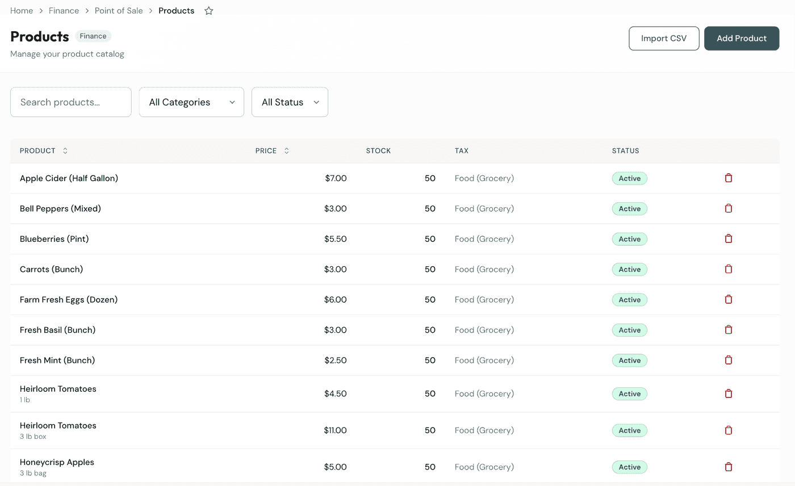Screen dimensions: 795x486
Task: Delete the Heirloom Tomatoes 3 lb box row
Action: point(729,430)
